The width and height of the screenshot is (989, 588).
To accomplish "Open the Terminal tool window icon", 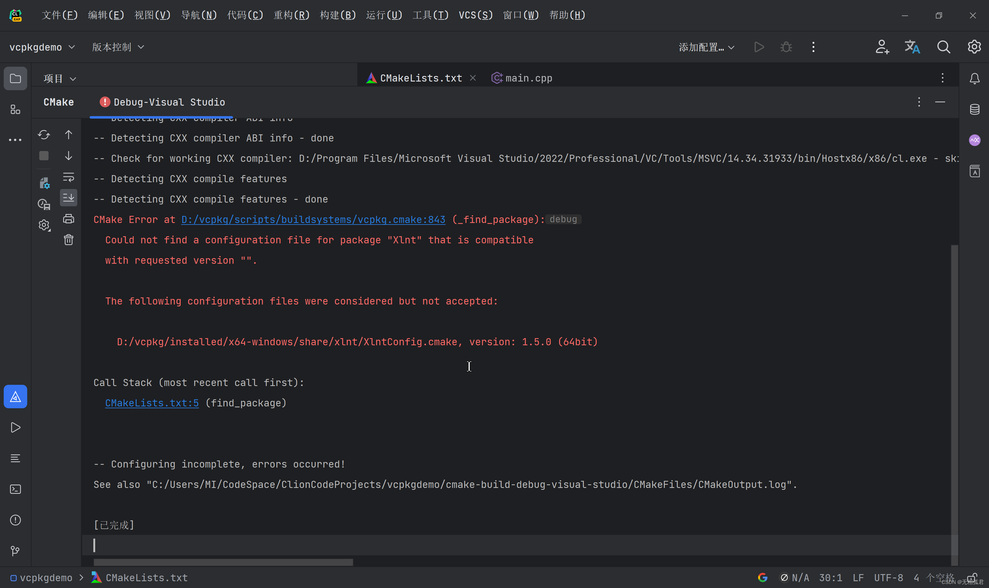I will [15, 489].
